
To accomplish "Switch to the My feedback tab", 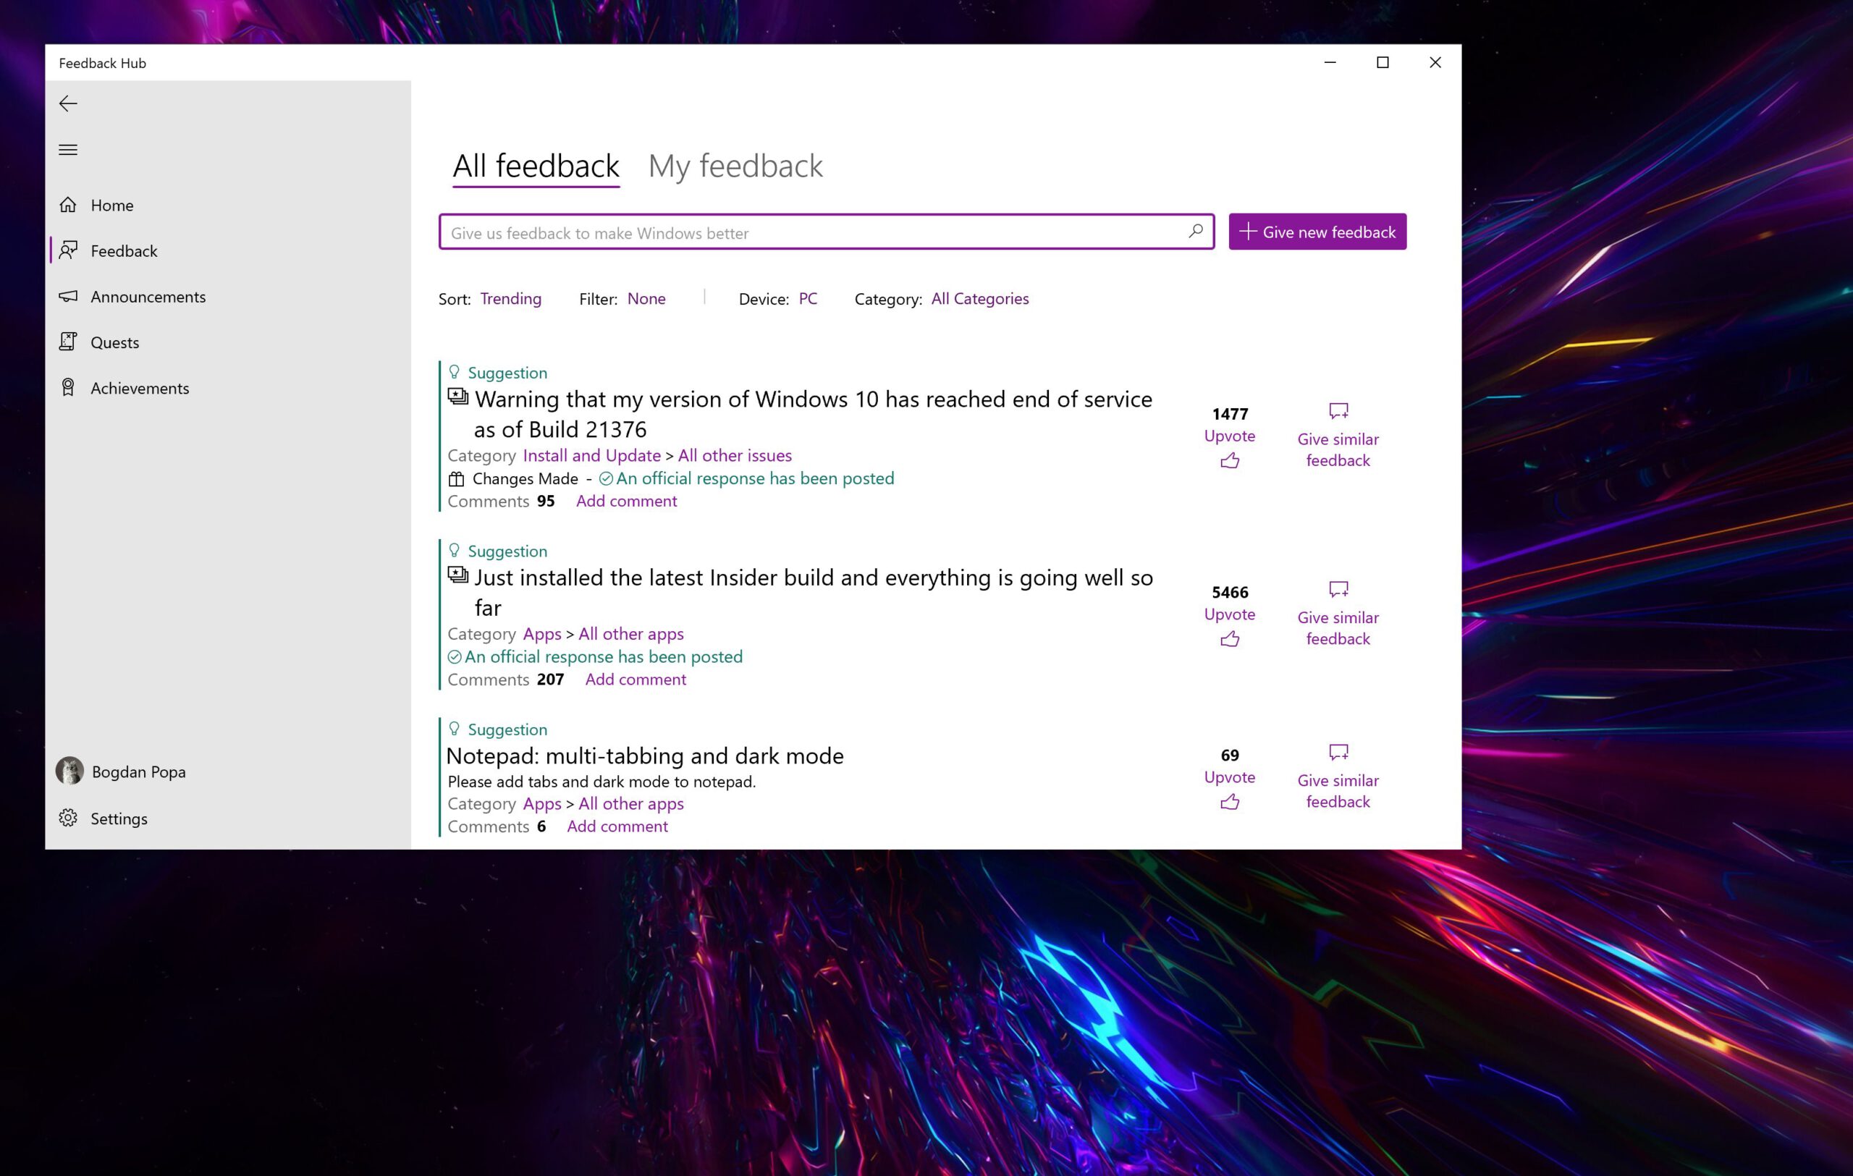I will [x=735, y=165].
